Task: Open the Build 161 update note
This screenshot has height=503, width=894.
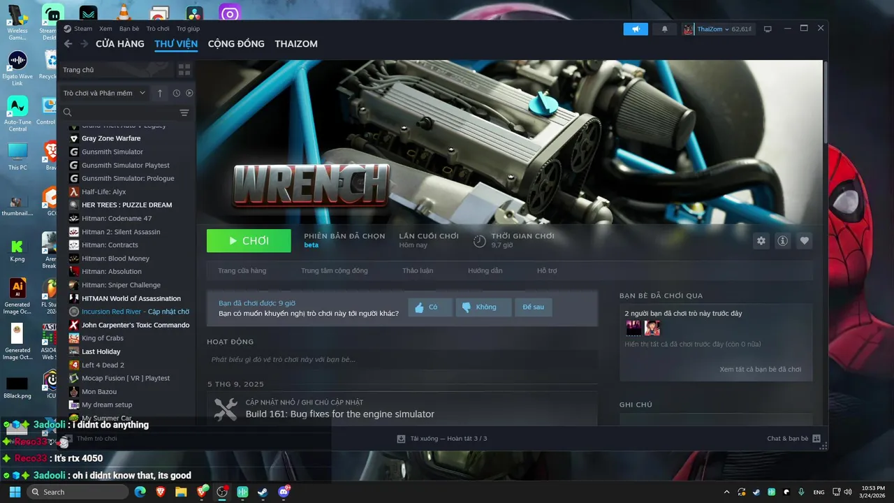Action: [x=339, y=414]
